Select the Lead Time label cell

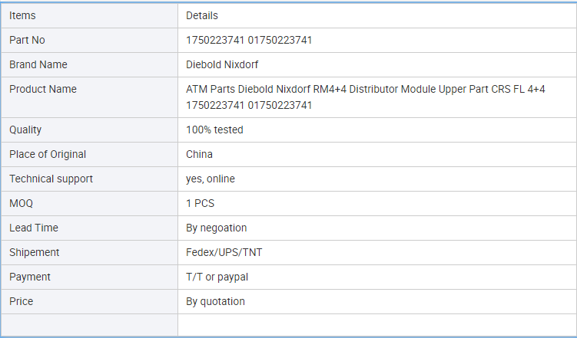[89, 228]
